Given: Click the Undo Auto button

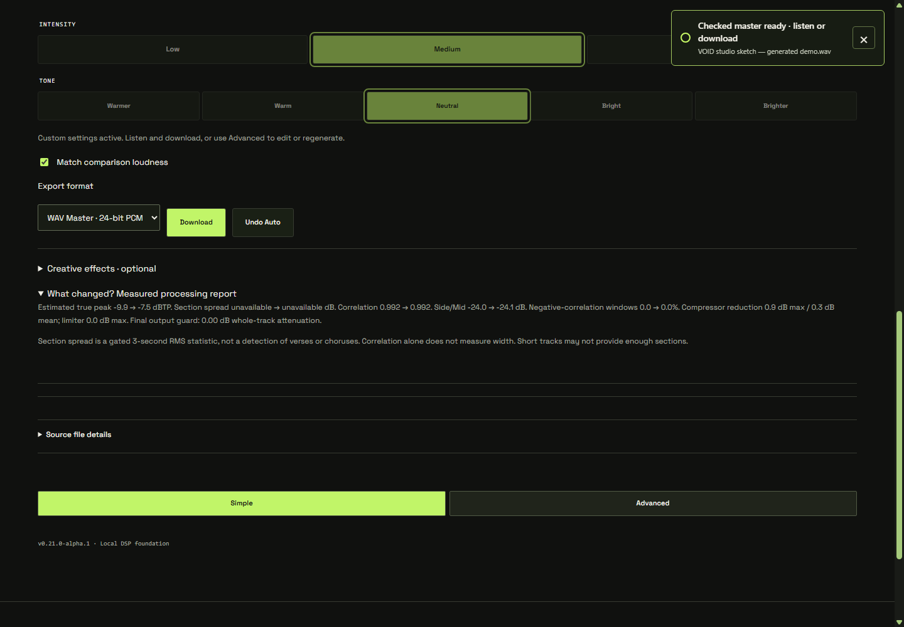Looking at the screenshot, I should click(x=263, y=223).
